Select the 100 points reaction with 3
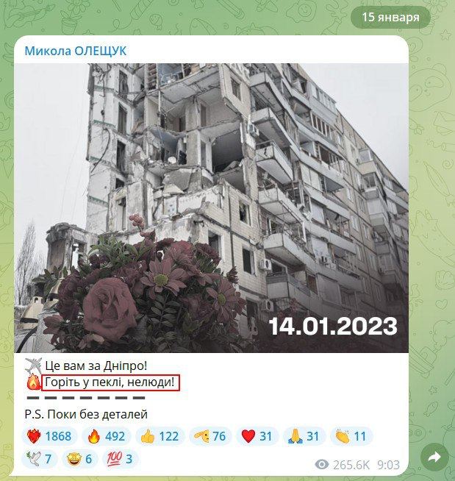This screenshot has height=481, width=455. [x=120, y=459]
